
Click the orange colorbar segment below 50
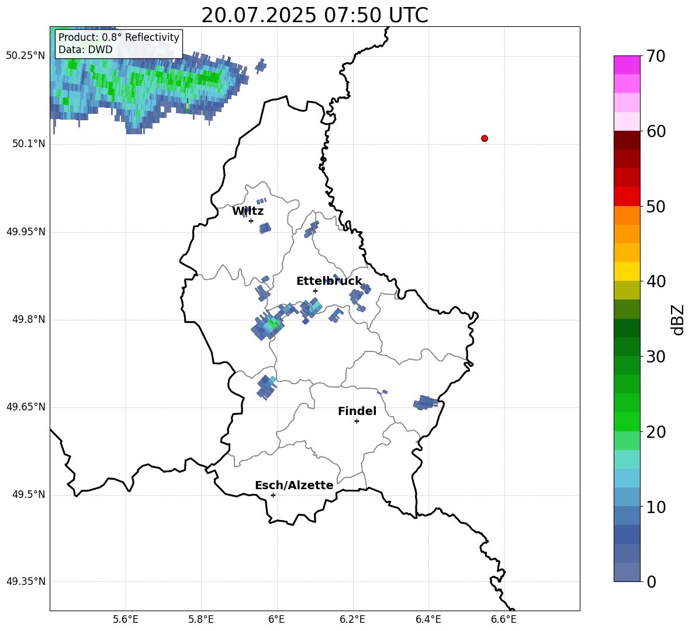coord(627,215)
